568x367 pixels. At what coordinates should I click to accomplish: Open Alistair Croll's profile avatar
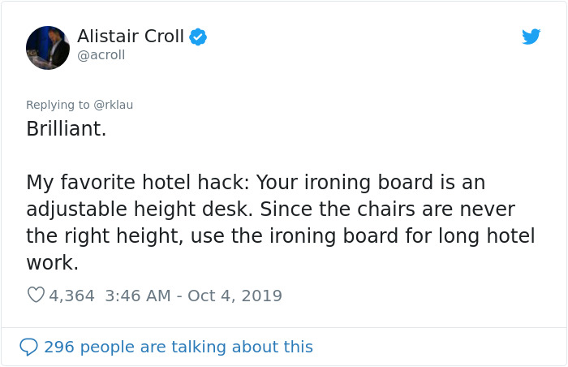[x=48, y=47]
